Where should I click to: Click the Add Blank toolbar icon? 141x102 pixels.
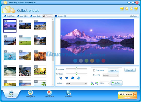coord(31,16)
